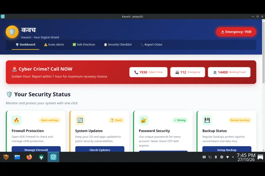Click the "Firewall Protection" card title
The image size is (265, 176).
pos(28,131)
